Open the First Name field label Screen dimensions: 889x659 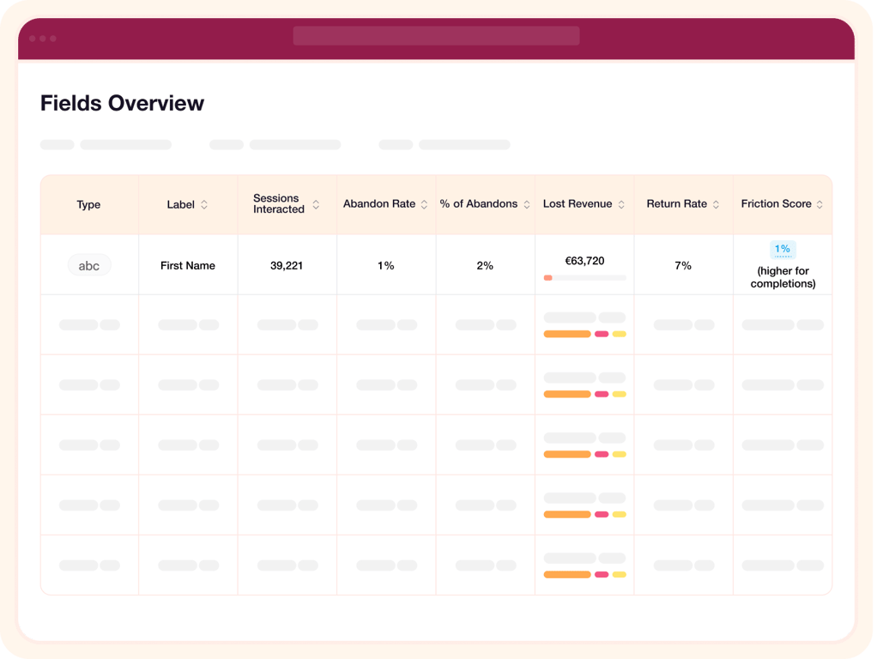point(188,266)
